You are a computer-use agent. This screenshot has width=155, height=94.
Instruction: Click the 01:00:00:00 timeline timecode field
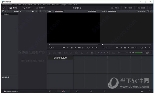tap(60, 58)
